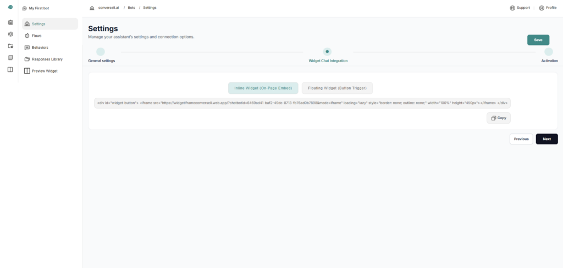Copy the embed code
Image resolution: width=563 pixels, height=268 pixels.
click(499, 118)
